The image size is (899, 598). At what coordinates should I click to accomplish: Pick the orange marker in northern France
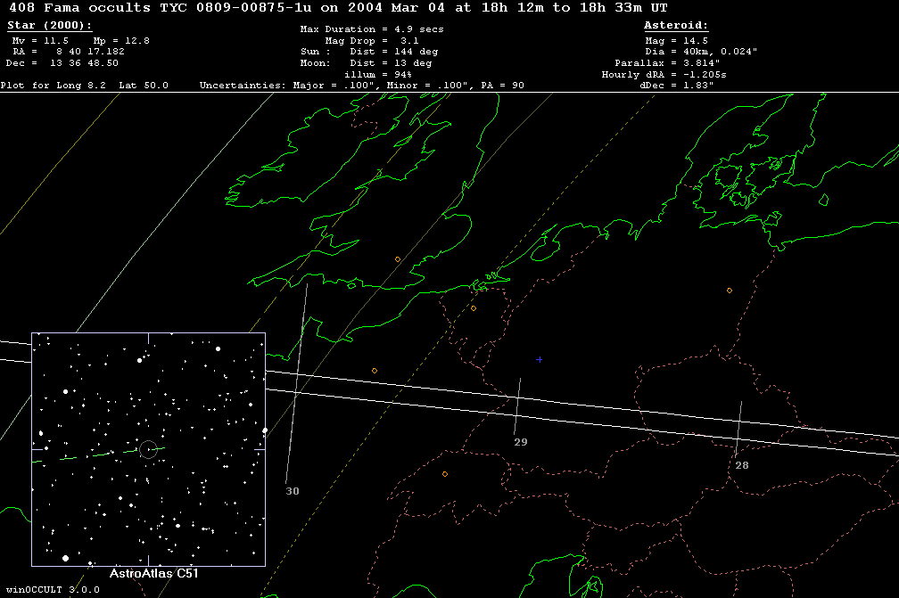(x=375, y=371)
